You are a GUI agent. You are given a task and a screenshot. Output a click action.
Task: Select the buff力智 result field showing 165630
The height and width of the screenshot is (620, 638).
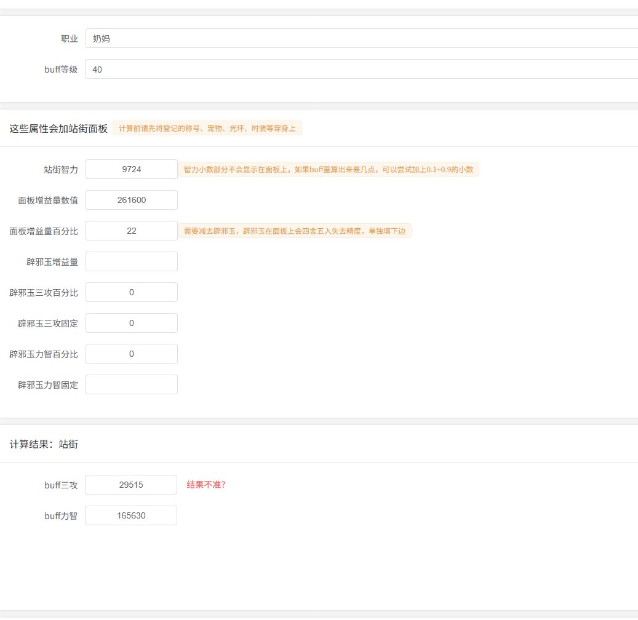pyautogui.click(x=131, y=515)
